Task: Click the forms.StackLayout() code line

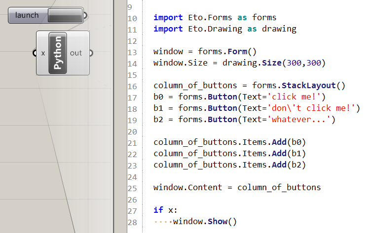Action: [x=249, y=86]
